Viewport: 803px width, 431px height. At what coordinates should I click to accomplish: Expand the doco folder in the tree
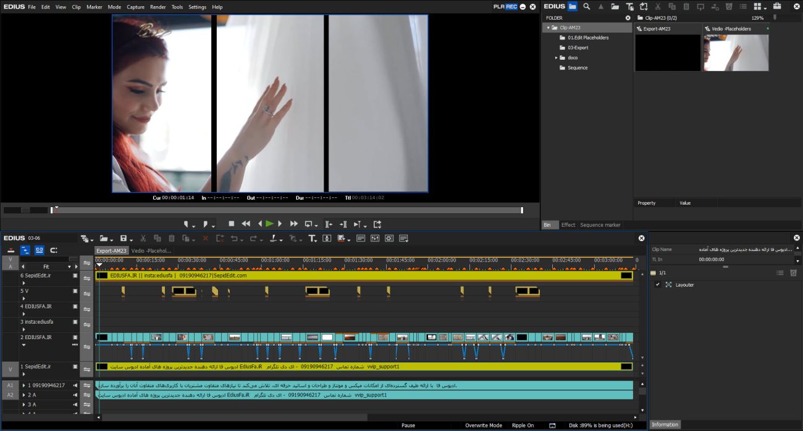pos(556,58)
